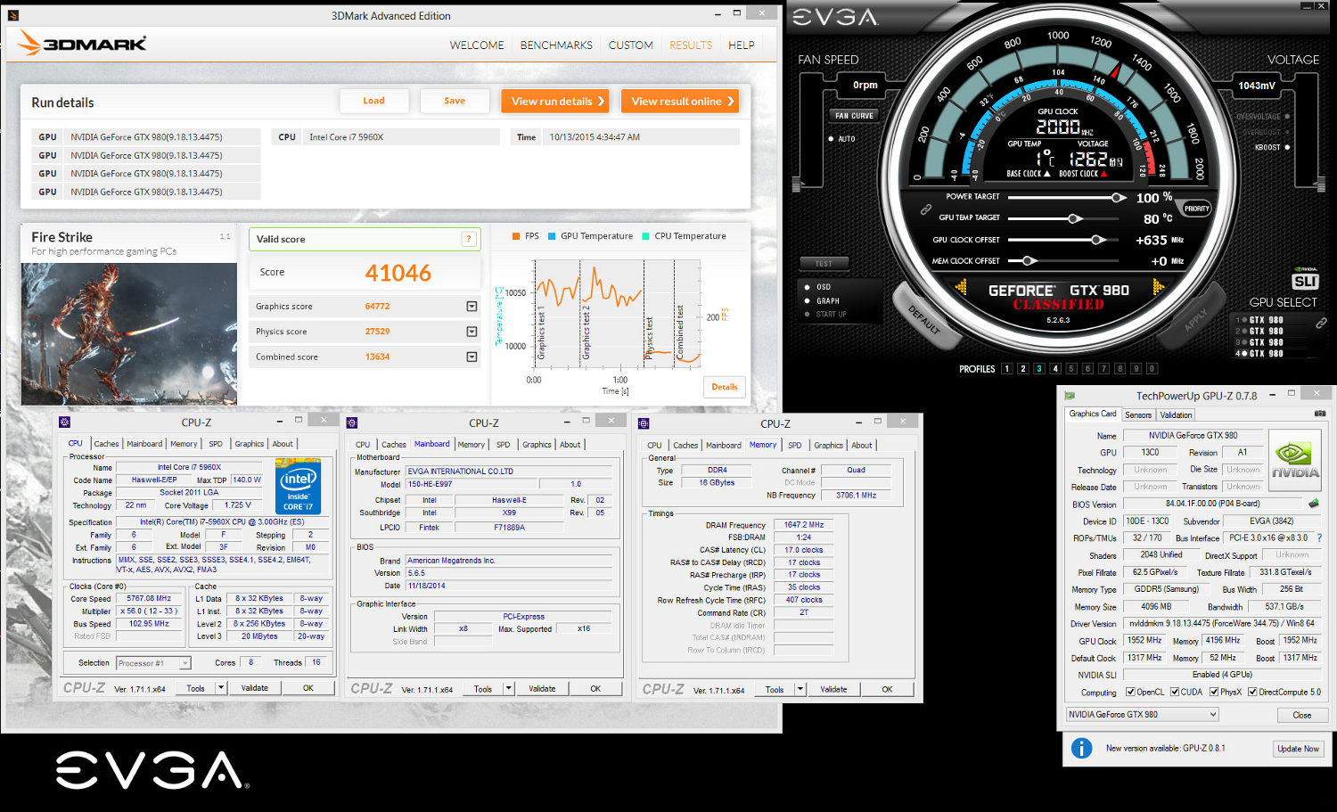Click the Bus Interface question mark in GPU-Z
Screen dimensions: 1337x812
pyautogui.click(x=1318, y=537)
